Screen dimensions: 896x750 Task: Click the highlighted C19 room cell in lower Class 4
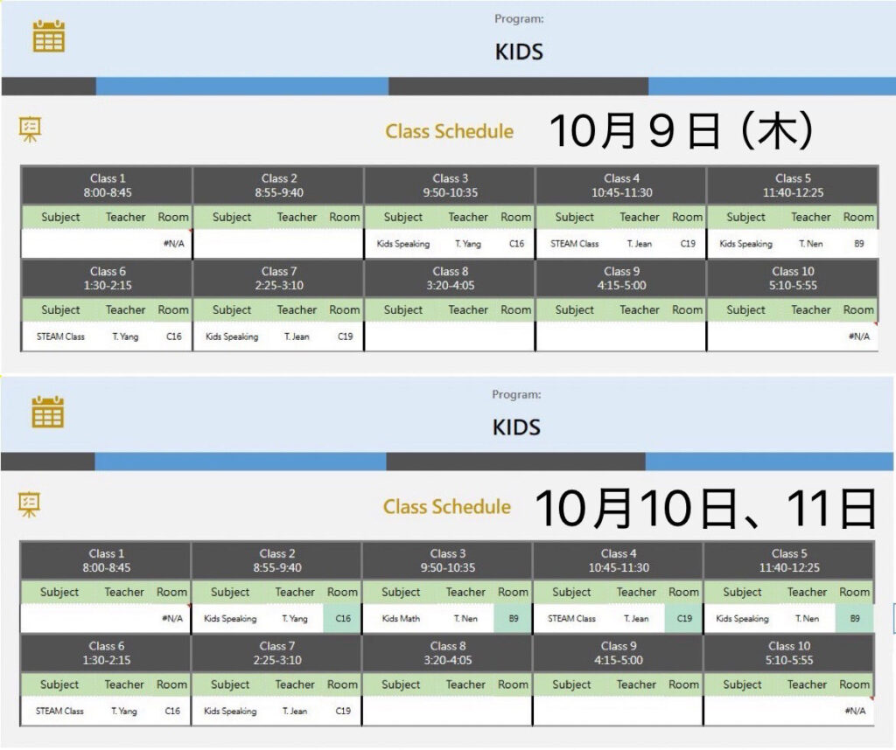pos(682,619)
